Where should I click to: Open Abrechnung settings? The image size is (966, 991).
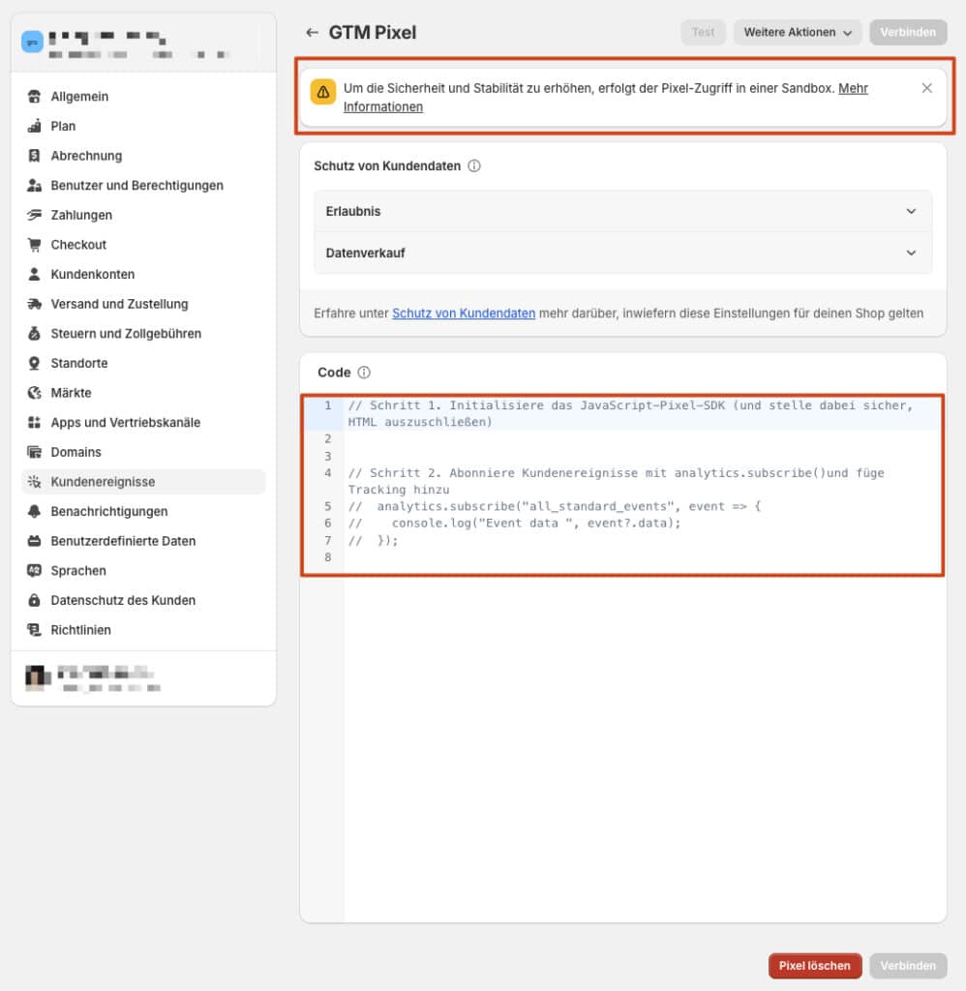tap(143, 156)
